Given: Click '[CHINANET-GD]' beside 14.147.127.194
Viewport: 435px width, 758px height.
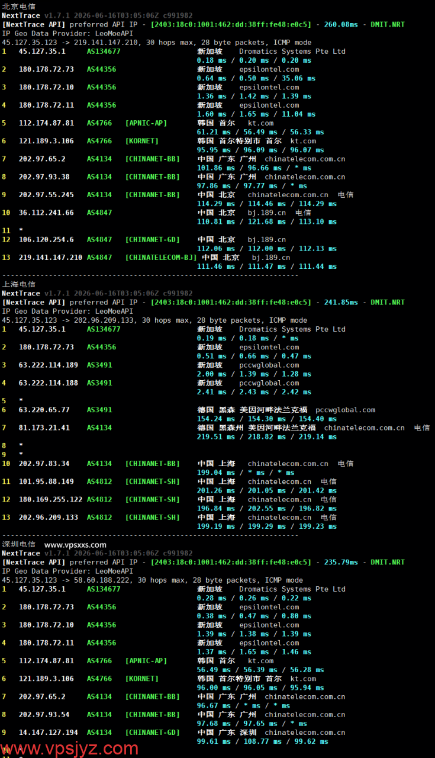Looking at the screenshot, I should point(152,732).
